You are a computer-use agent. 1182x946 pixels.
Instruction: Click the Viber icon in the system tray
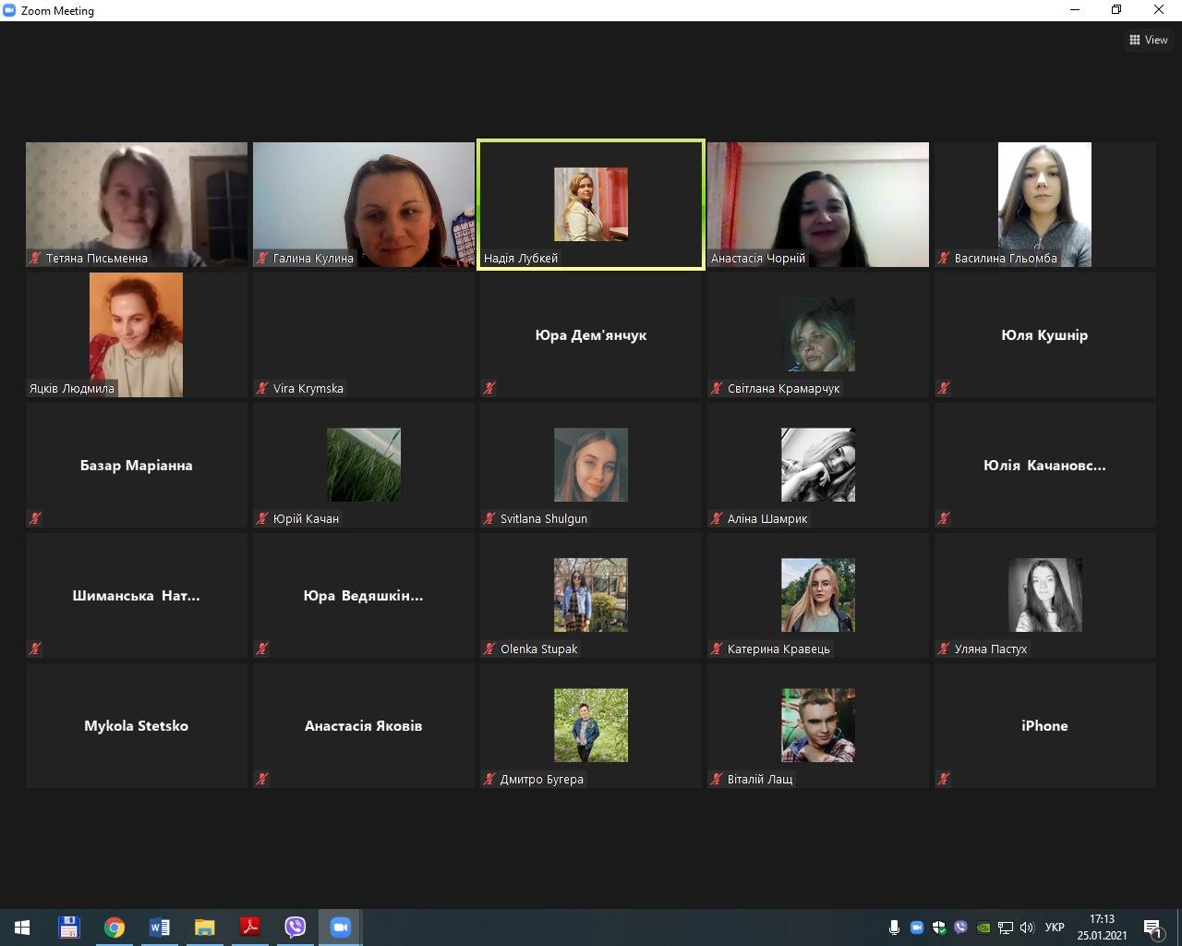tap(961, 928)
